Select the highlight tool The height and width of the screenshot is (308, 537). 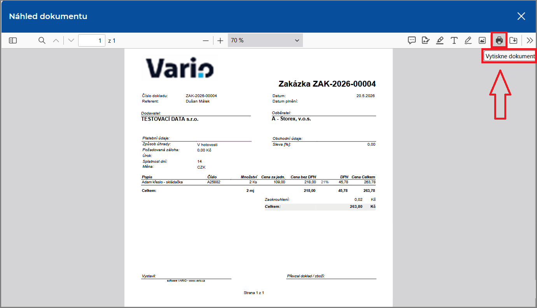point(440,40)
